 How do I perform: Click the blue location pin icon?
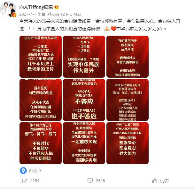(23, 171)
